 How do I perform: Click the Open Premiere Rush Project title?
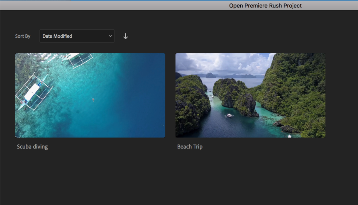point(265,5)
